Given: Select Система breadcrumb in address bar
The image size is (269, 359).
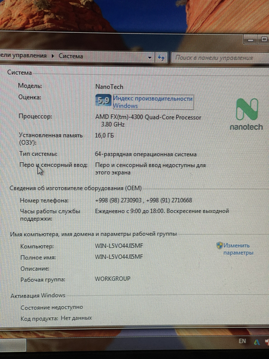Looking at the screenshot, I should pyautogui.click(x=71, y=56).
